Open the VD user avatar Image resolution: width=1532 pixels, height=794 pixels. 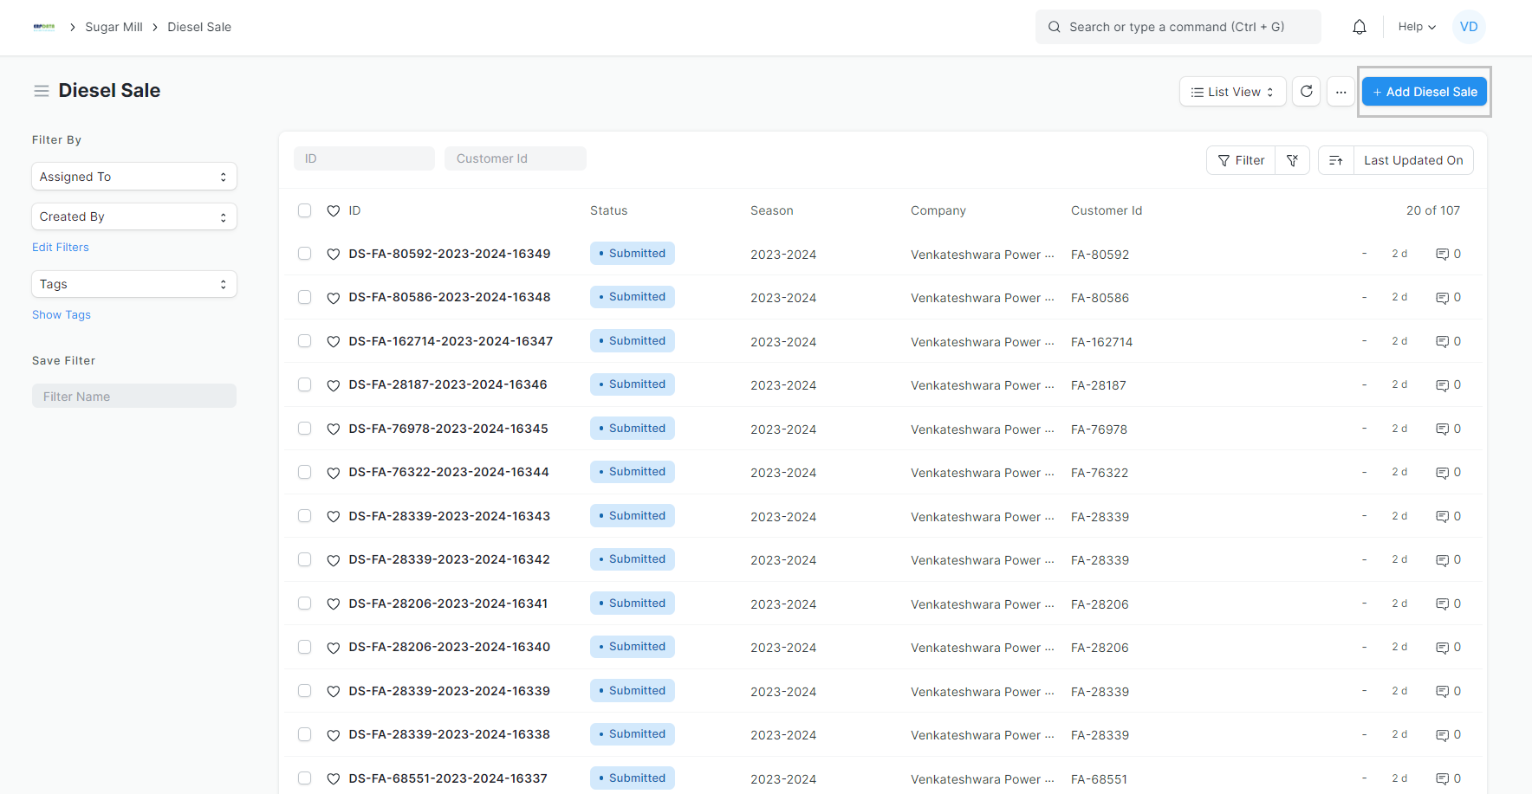1469,27
